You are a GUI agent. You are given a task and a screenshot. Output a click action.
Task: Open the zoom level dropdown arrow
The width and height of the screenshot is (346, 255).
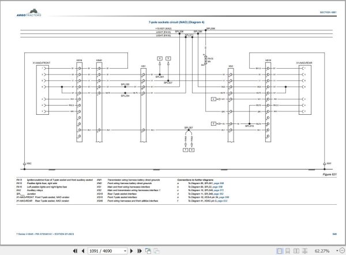point(337,251)
